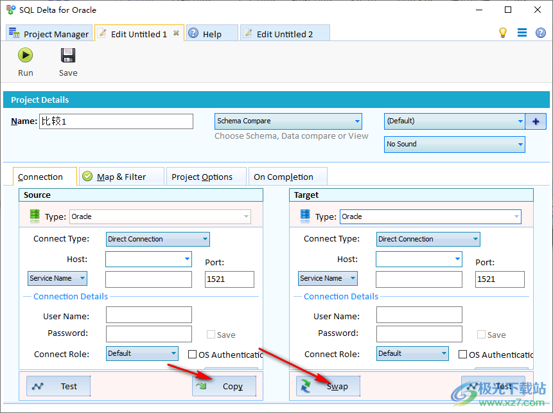The image size is (553, 413).
Task: Open the Schema Compare dropdown
Action: tap(288, 121)
